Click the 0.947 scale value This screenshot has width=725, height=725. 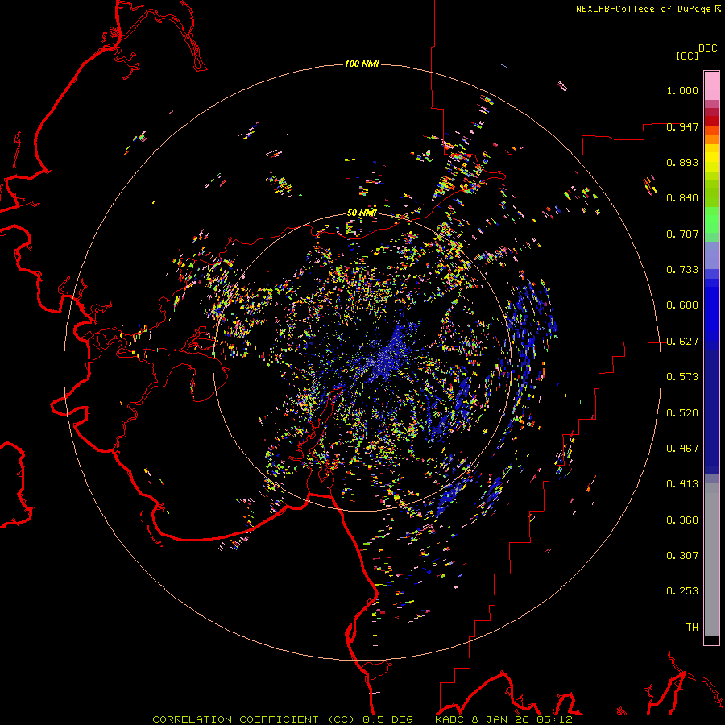(682, 126)
